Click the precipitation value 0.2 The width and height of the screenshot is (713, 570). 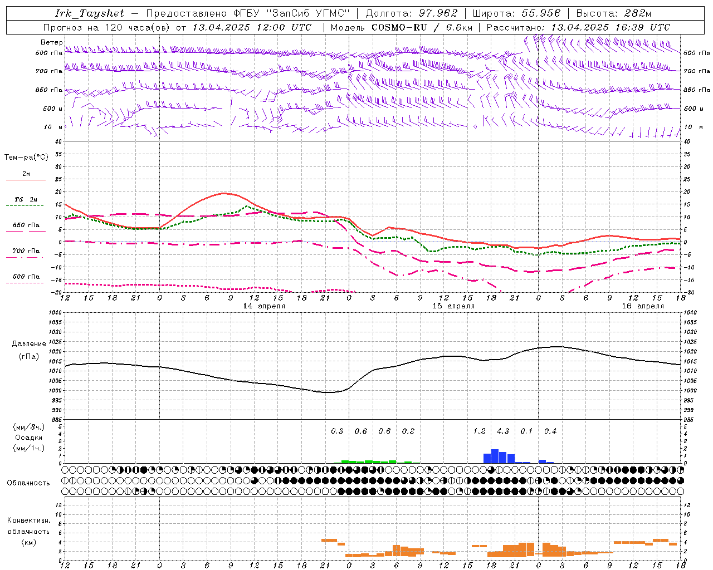click(408, 431)
